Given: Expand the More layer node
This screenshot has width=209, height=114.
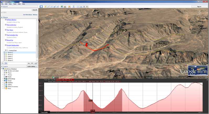Looking at the screenshot, I should point(3,88).
